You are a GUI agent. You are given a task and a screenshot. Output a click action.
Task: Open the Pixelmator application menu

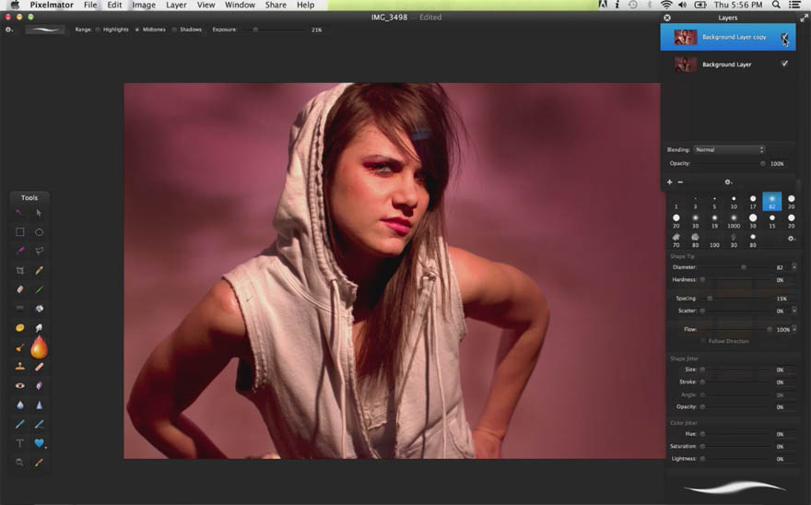[x=52, y=5]
